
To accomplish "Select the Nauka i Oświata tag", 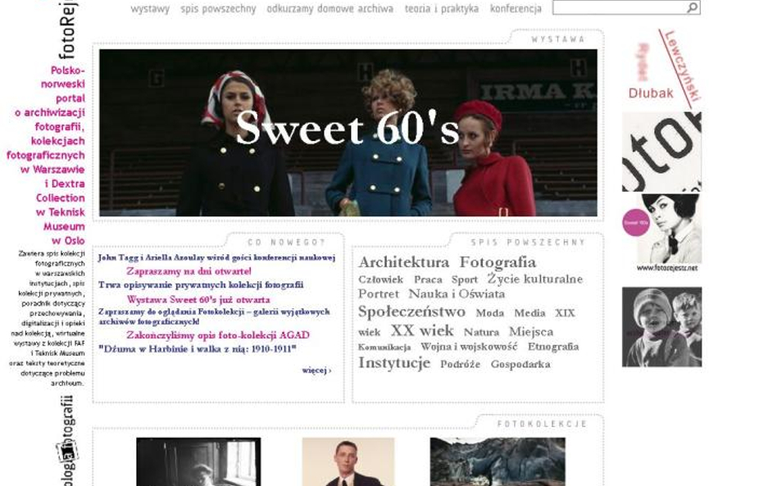I will [x=457, y=293].
